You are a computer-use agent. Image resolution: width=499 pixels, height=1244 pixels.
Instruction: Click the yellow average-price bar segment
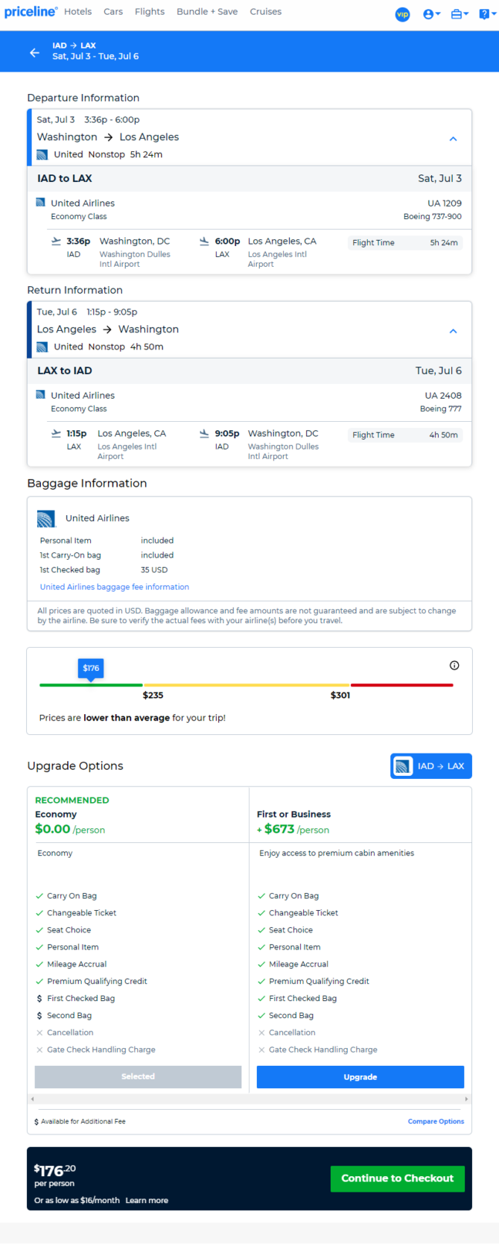point(247,685)
